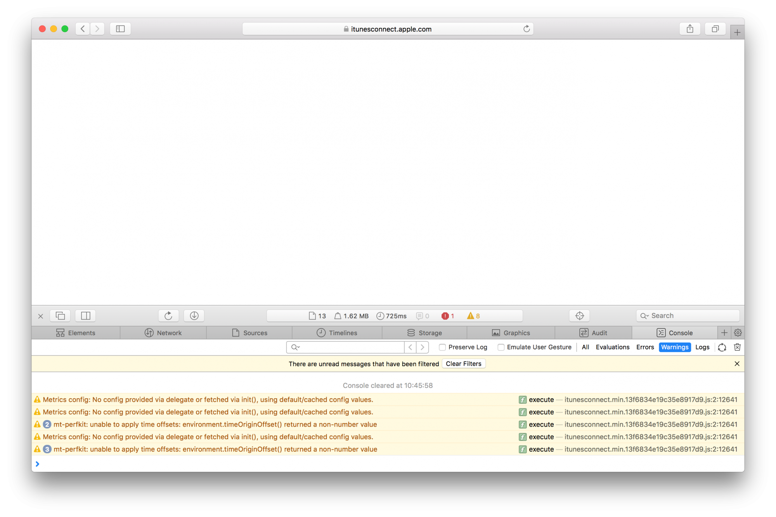Open inspector settings gear icon
Screen dimensions: 776x517
[738, 333]
